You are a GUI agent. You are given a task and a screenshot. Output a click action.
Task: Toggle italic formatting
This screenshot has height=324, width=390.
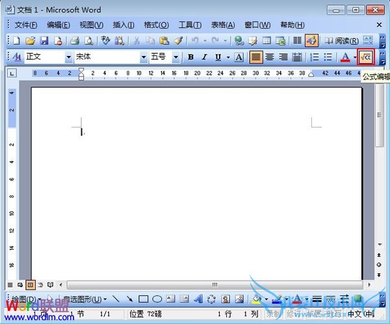click(x=205, y=57)
